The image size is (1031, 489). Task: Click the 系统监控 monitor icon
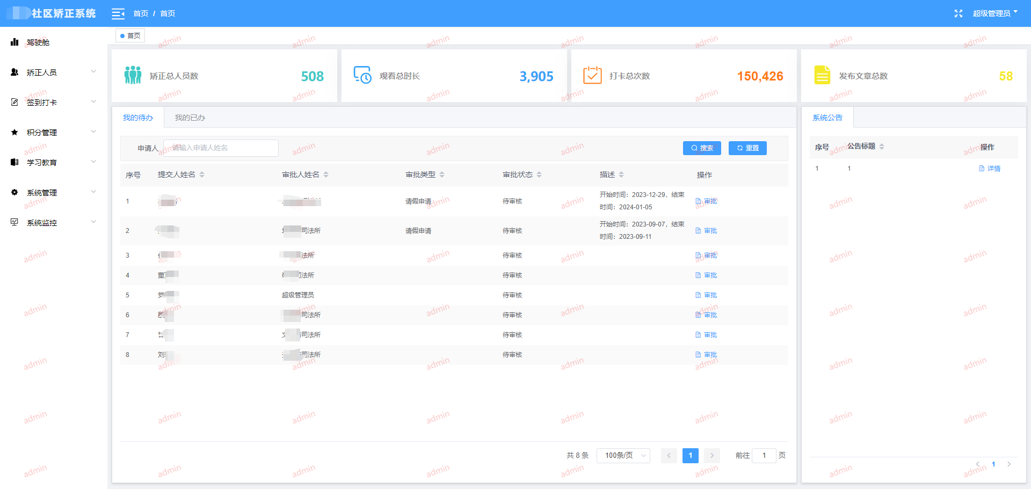14,222
